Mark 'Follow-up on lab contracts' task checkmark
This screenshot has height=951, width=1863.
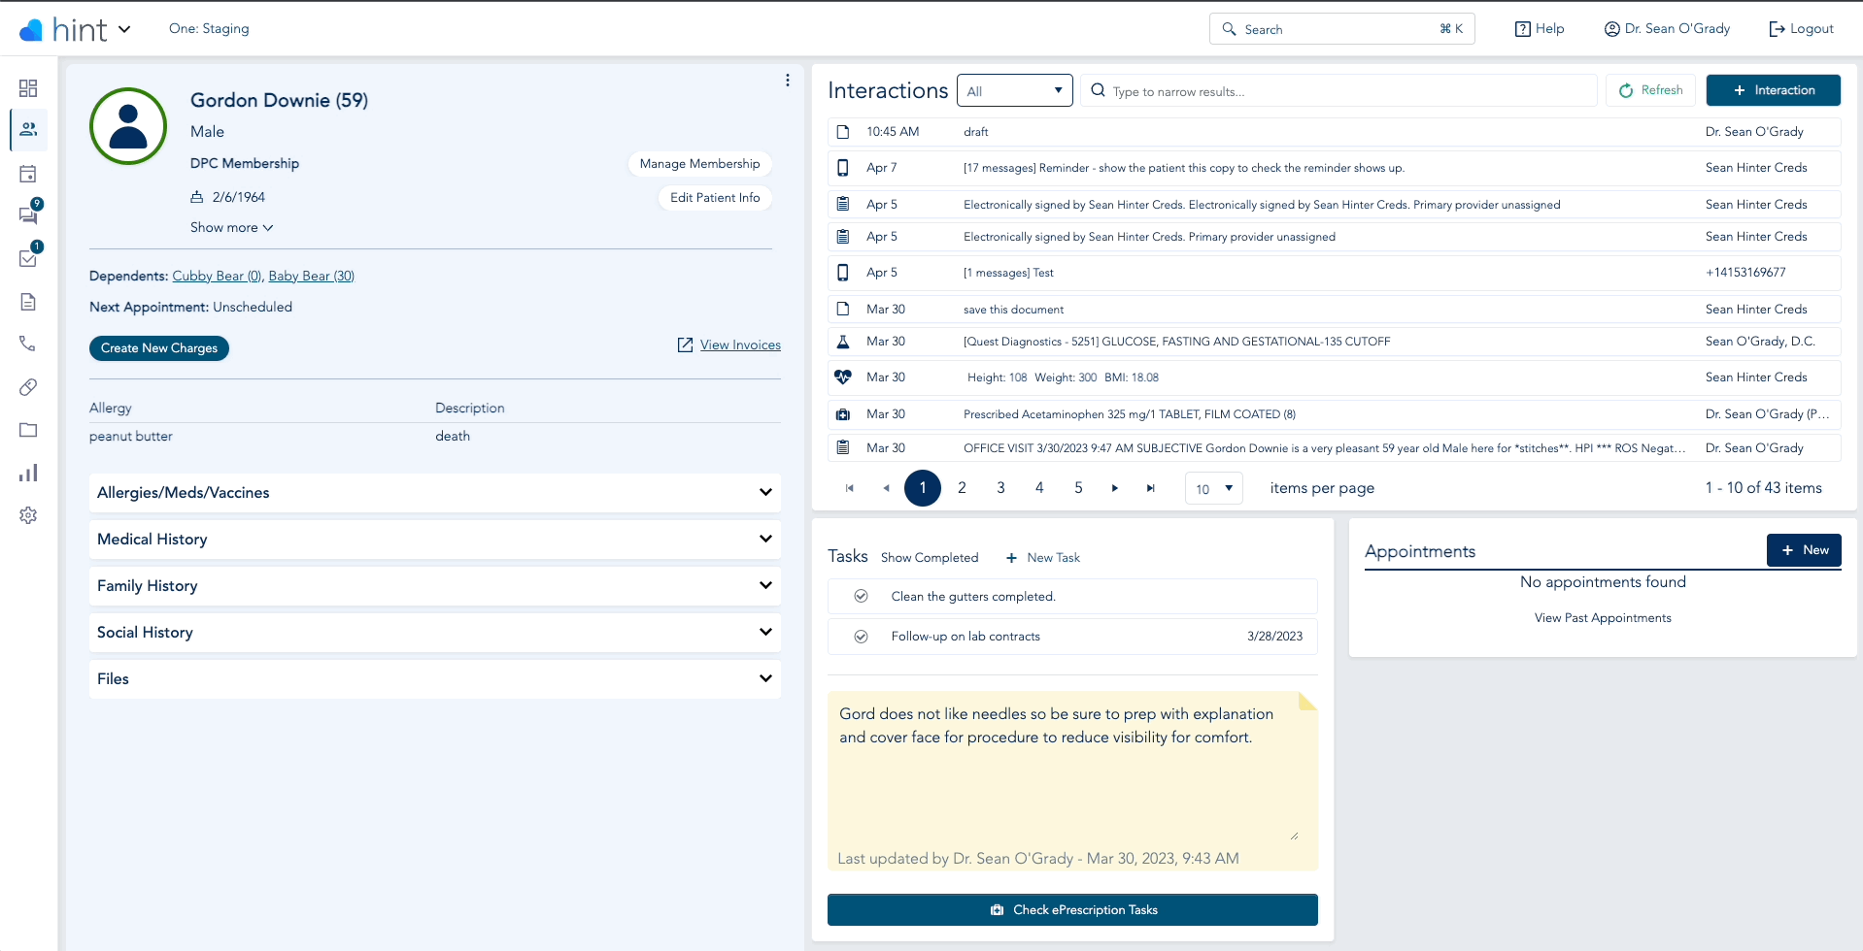click(x=861, y=637)
